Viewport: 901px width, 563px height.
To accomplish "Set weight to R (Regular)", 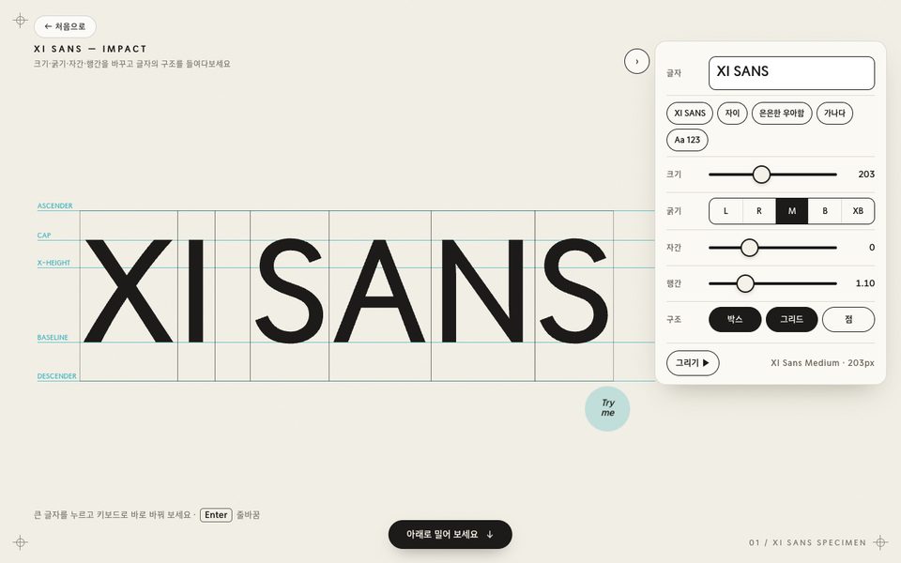I will click(759, 211).
